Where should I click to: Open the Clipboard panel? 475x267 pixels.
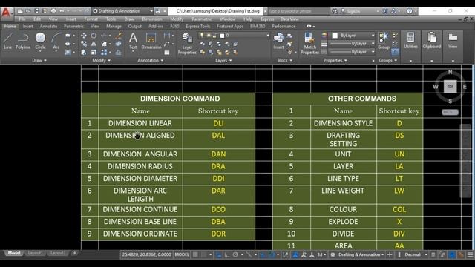point(432,41)
